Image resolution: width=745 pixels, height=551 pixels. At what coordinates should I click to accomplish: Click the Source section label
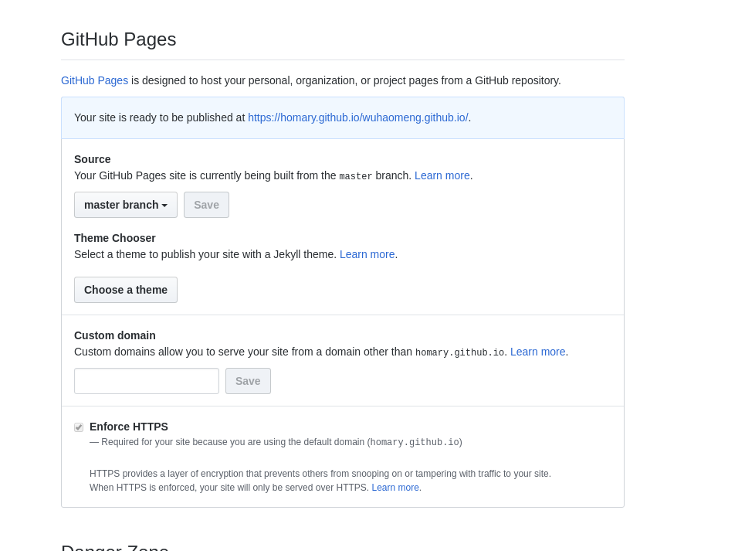click(93, 159)
